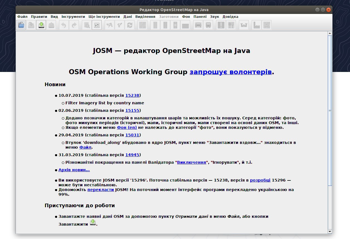Click the Open file folder icon
The width and height of the screenshot is (350, 239).
coord(21,25)
